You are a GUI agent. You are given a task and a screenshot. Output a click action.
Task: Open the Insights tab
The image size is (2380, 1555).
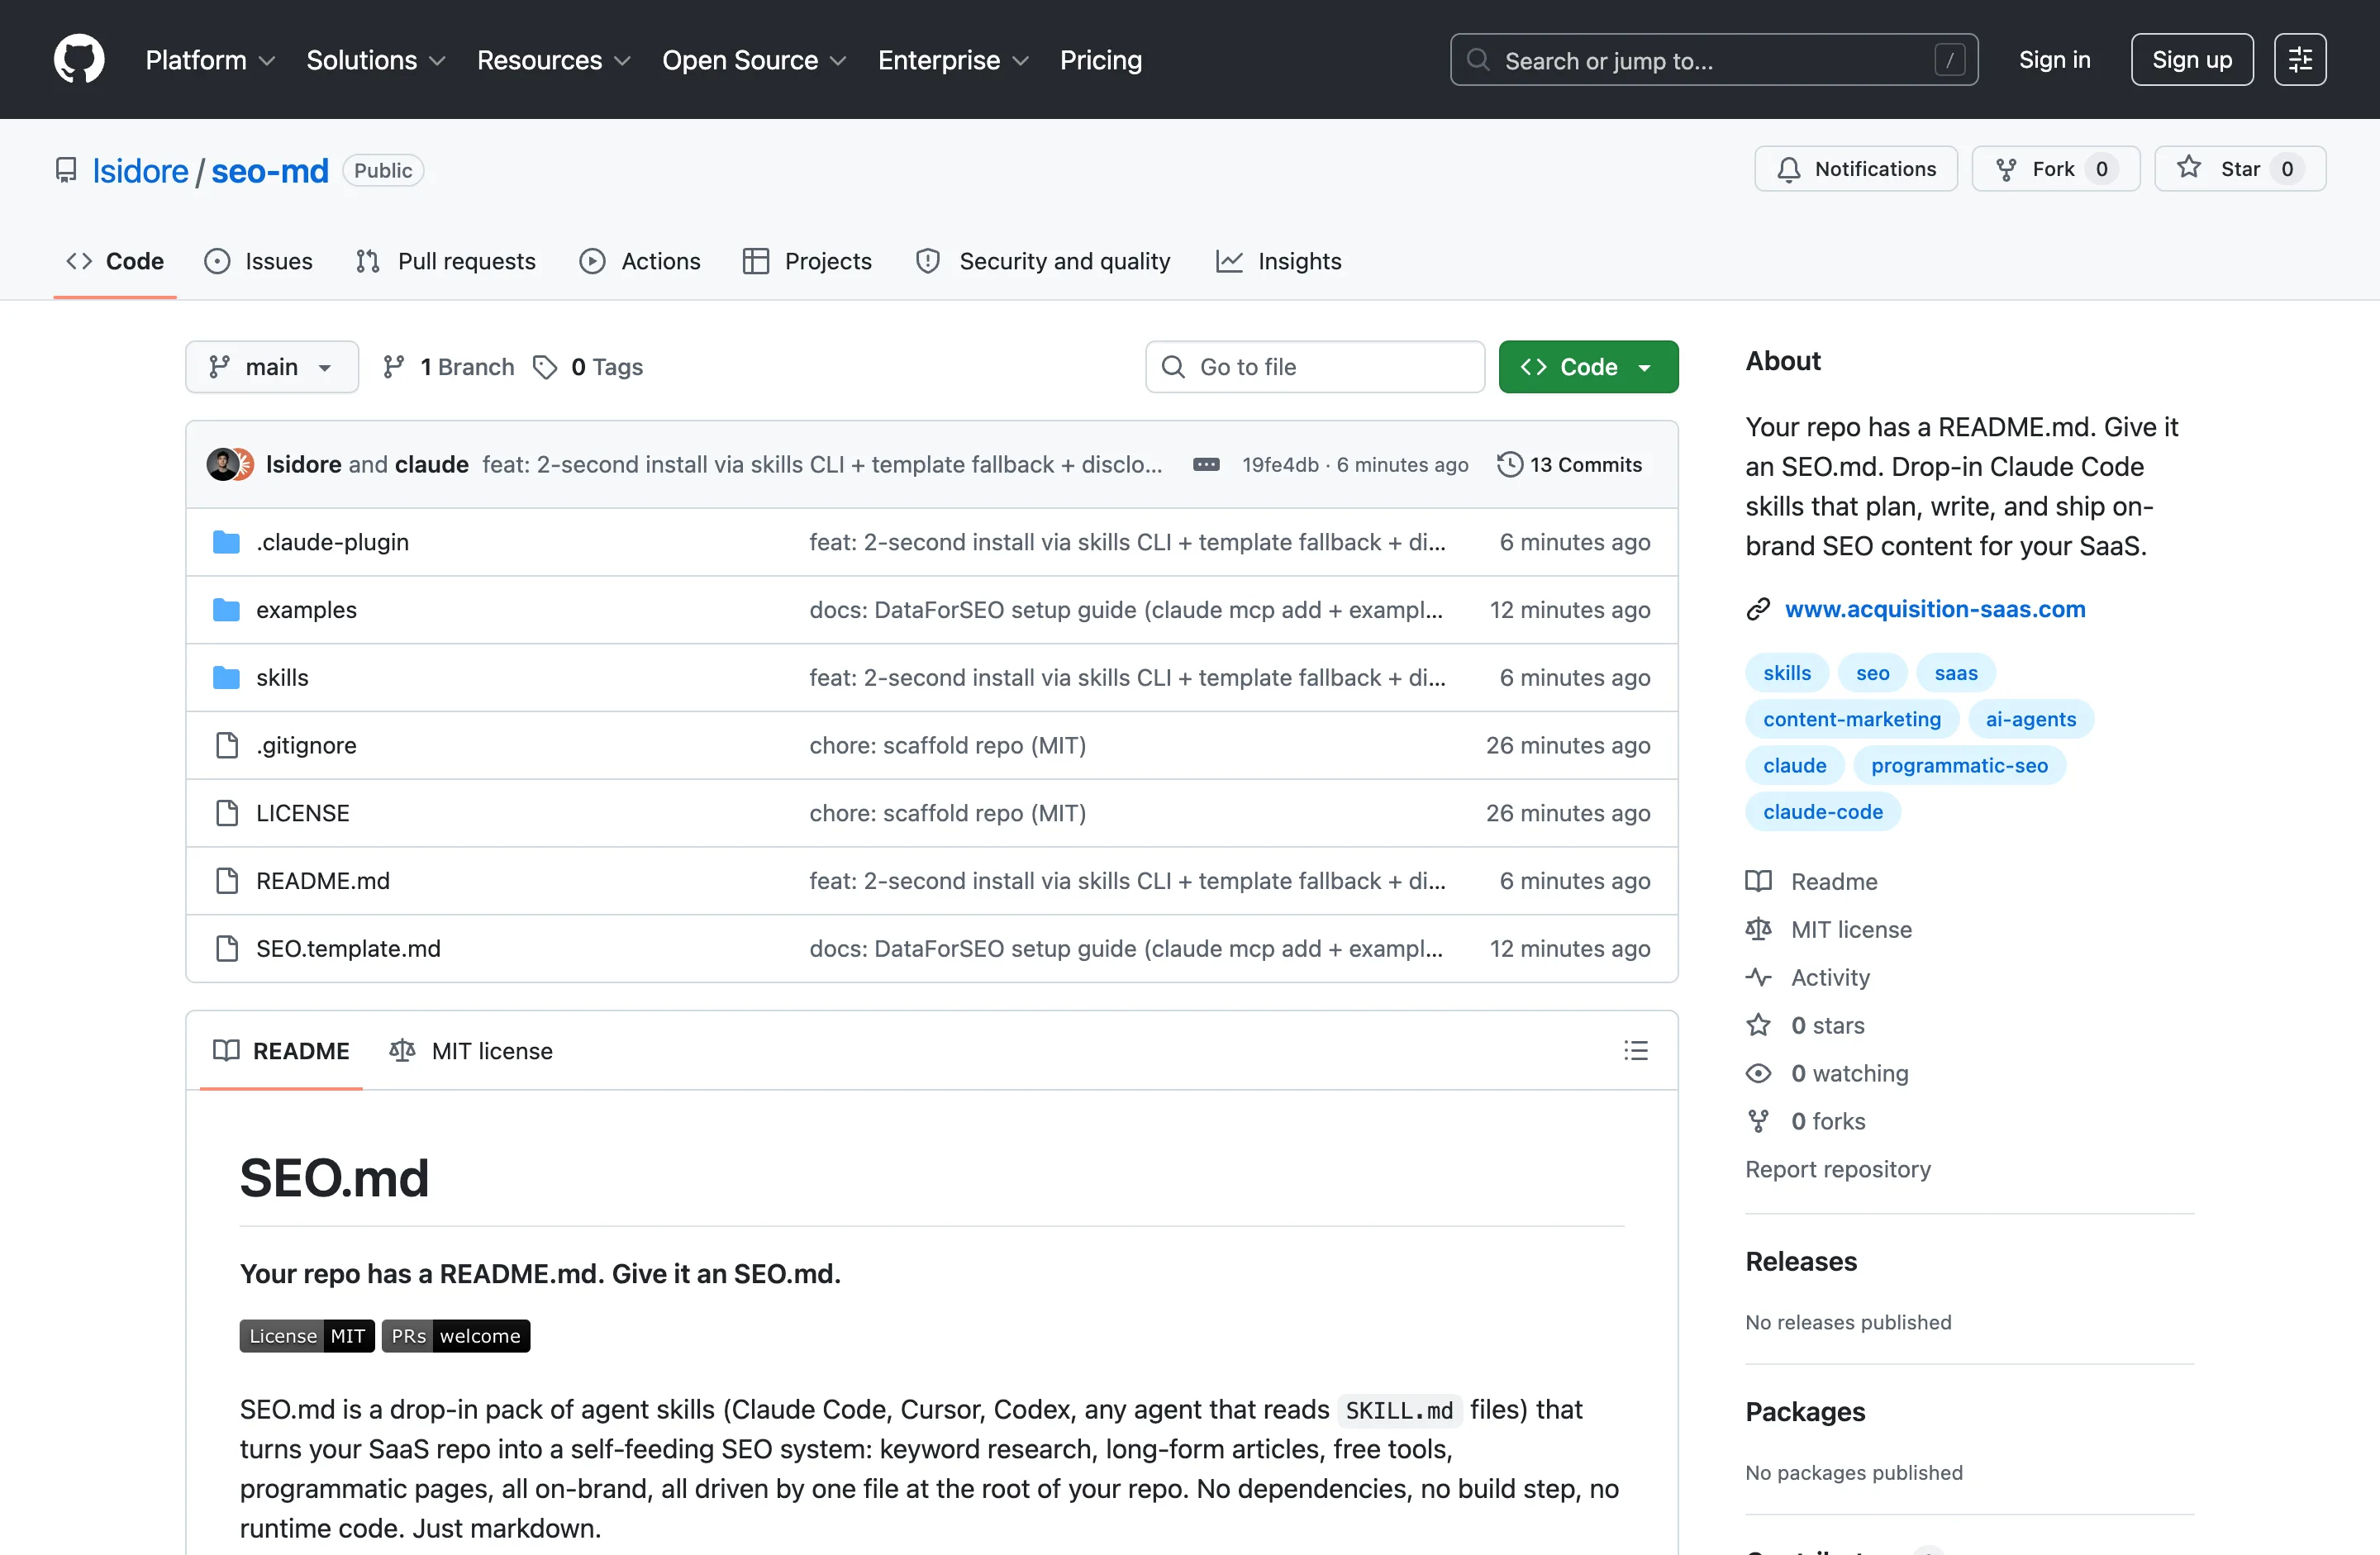1278,261
